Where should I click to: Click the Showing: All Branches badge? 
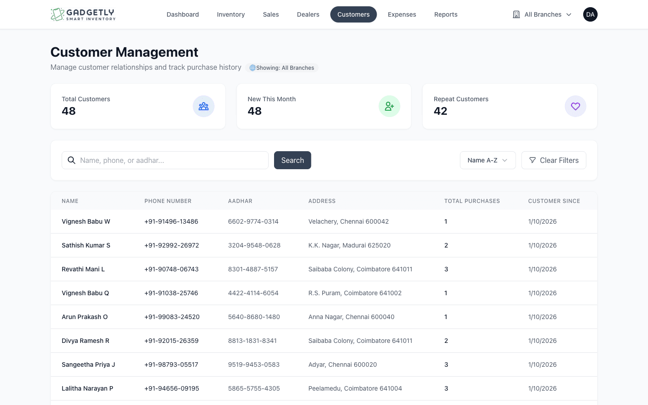[282, 68]
